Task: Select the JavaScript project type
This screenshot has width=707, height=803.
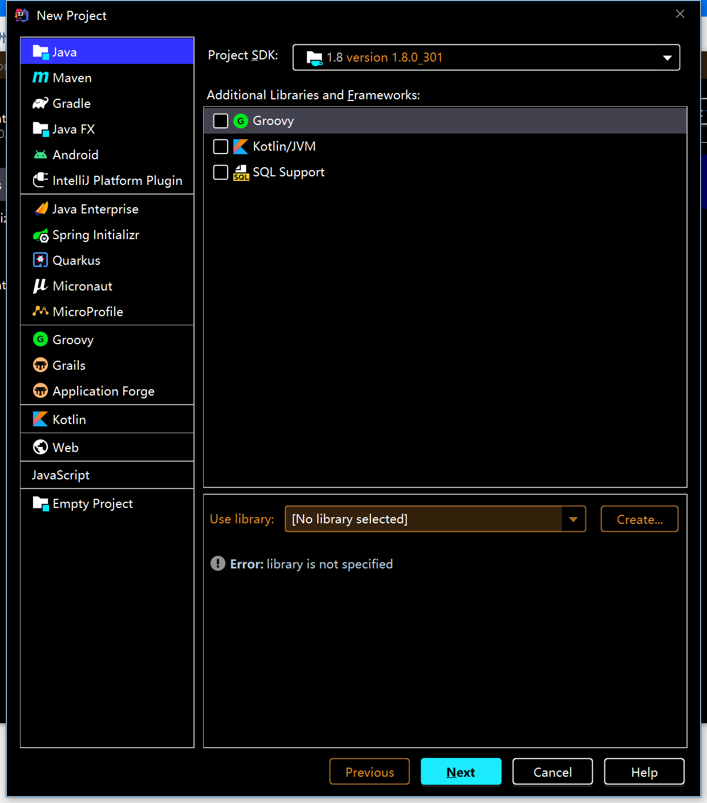Action: click(107, 475)
